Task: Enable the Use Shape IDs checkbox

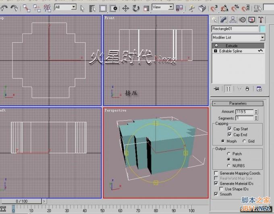Action: [x=221, y=189]
